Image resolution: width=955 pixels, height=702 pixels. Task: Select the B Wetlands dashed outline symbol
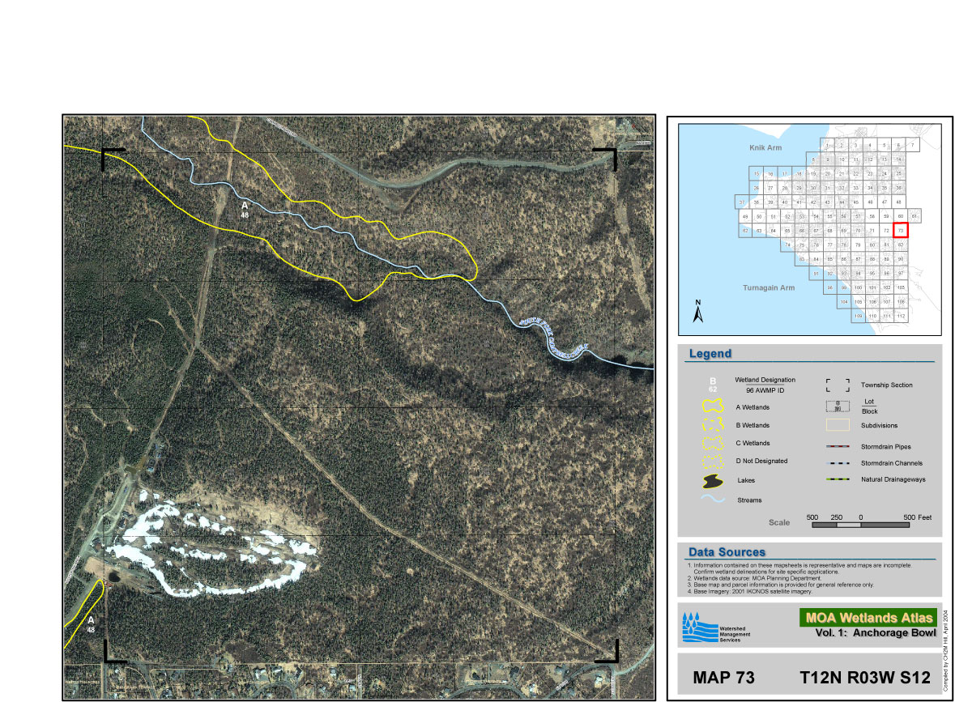pyautogui.click(x=713, y=424)
